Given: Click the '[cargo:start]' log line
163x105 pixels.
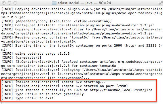Looking at the screenshot, I should tap(21, 58).
